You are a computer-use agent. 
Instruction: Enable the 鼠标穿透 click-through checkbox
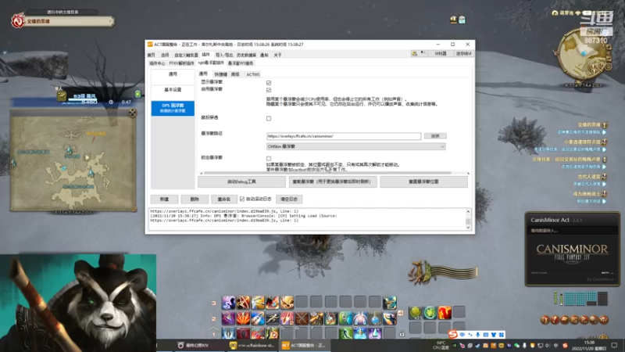[x=269, y=118]
